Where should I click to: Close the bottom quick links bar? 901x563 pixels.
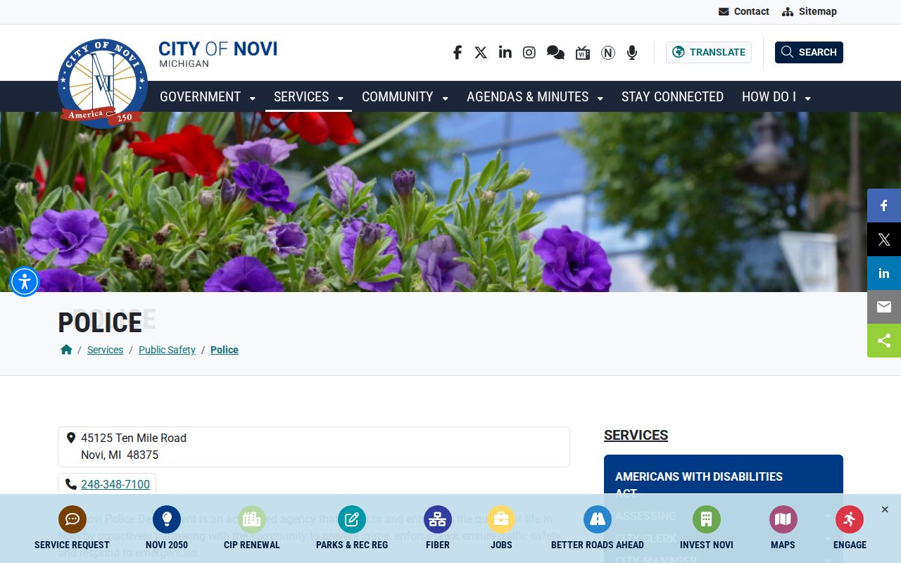pyautogui.click(x=885, y=510)
